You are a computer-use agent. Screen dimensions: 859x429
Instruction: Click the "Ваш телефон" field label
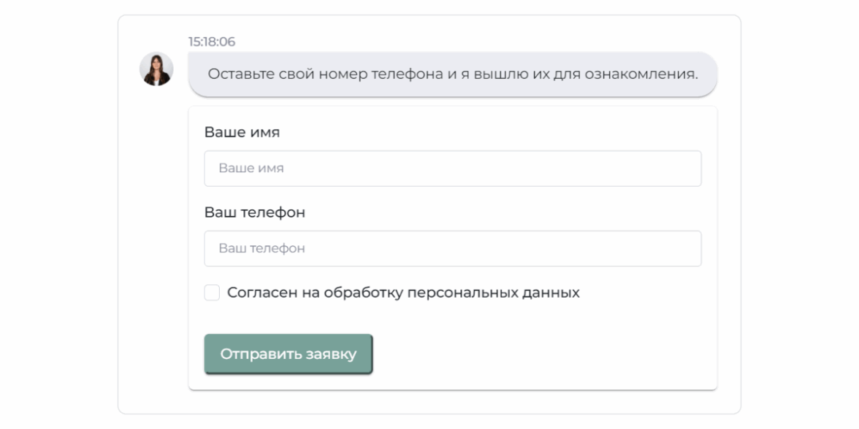pos(254,213)
